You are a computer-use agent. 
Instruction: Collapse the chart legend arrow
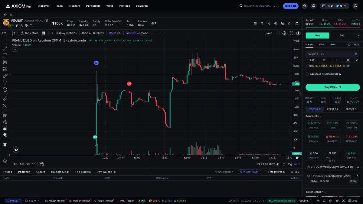[x=15, y=50]
